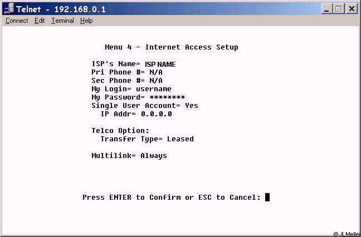Viewport: 361px width, 237px height.
Task: Open the Edit menu
Action: (x=40, y=21)
